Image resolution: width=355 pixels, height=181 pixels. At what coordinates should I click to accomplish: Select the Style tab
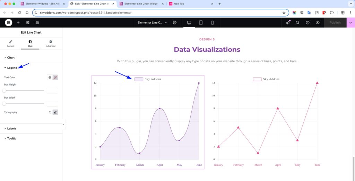pos(30,44)
